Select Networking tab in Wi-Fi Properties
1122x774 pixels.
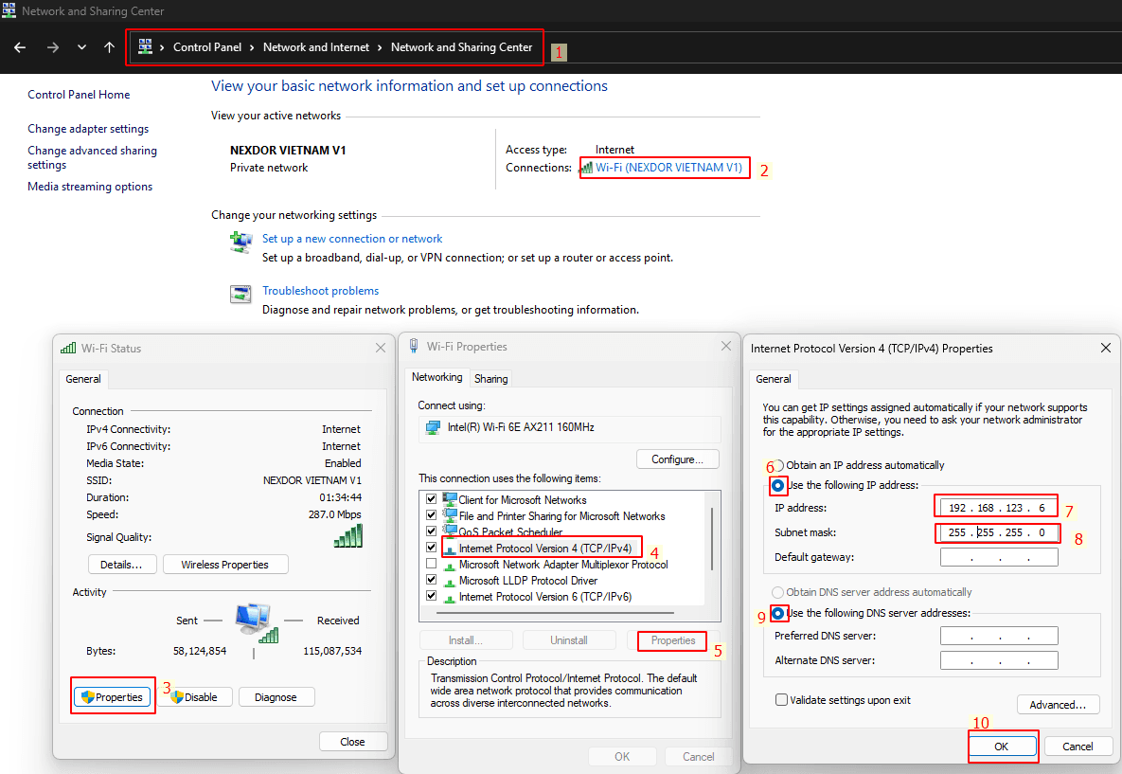pos(436,377)
